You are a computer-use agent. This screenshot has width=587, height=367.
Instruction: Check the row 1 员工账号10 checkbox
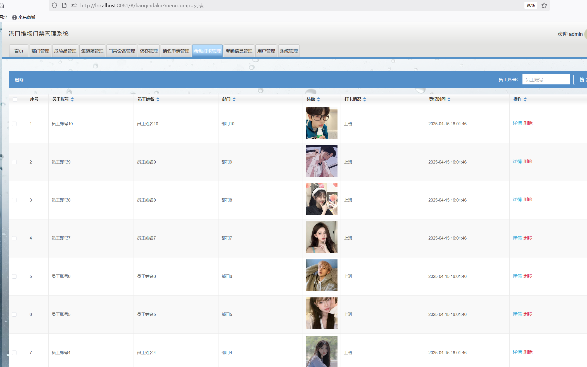click(14, 124)
